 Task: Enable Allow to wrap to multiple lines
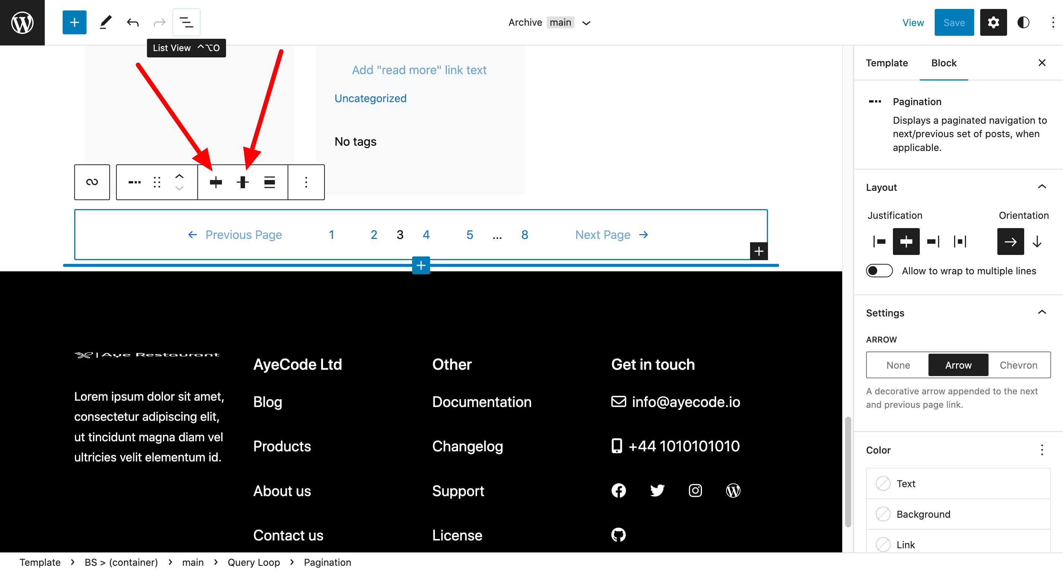(879, 271)
